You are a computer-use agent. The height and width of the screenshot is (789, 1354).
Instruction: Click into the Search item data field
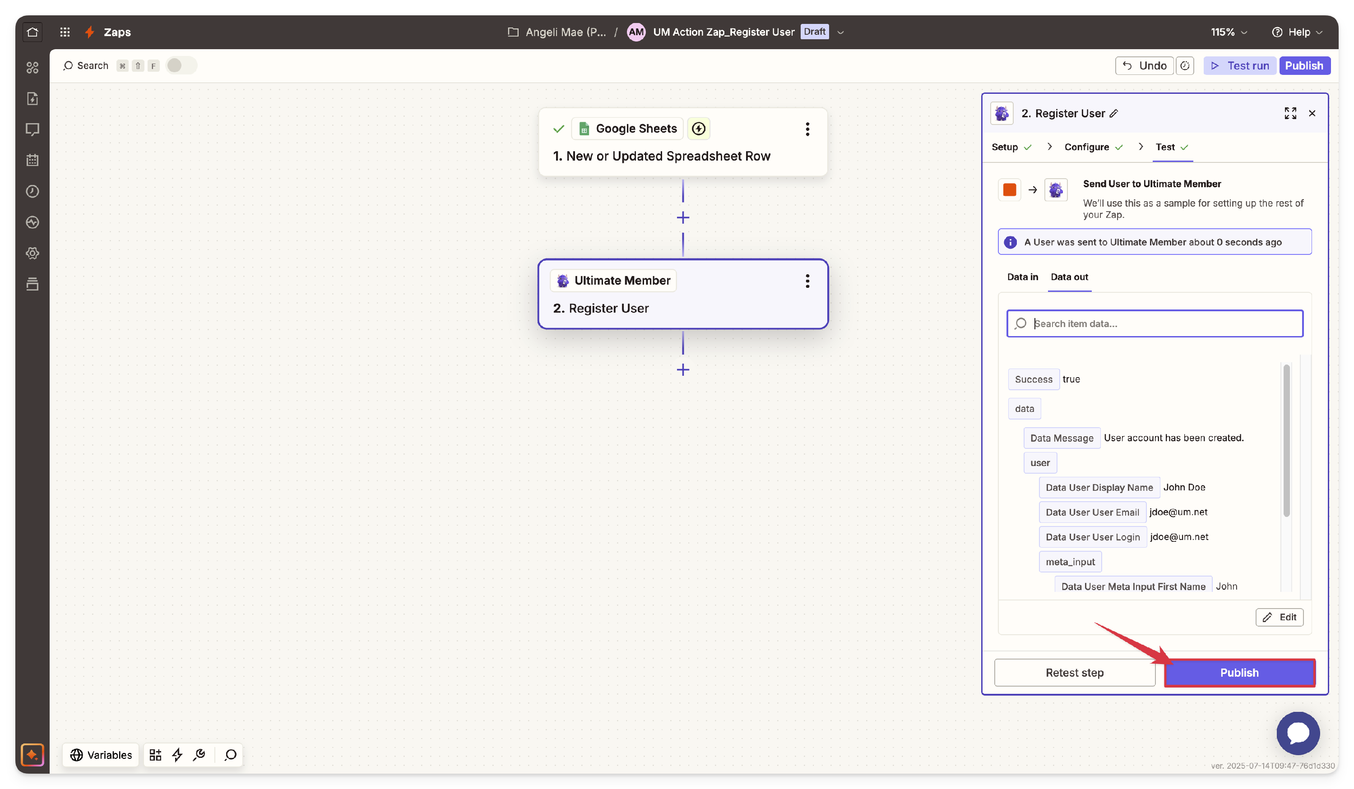[x=1155, y=323]
